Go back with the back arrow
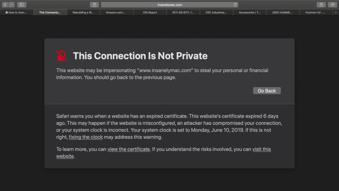Viewport: 339px width, 191px height. click(5, 4)
